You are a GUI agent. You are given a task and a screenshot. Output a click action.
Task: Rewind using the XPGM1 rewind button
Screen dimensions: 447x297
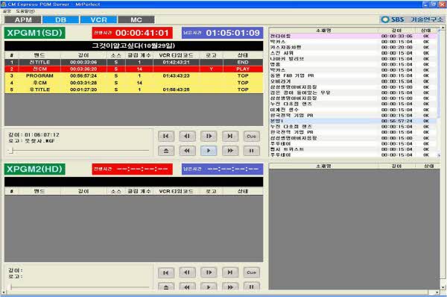[187, 151]
